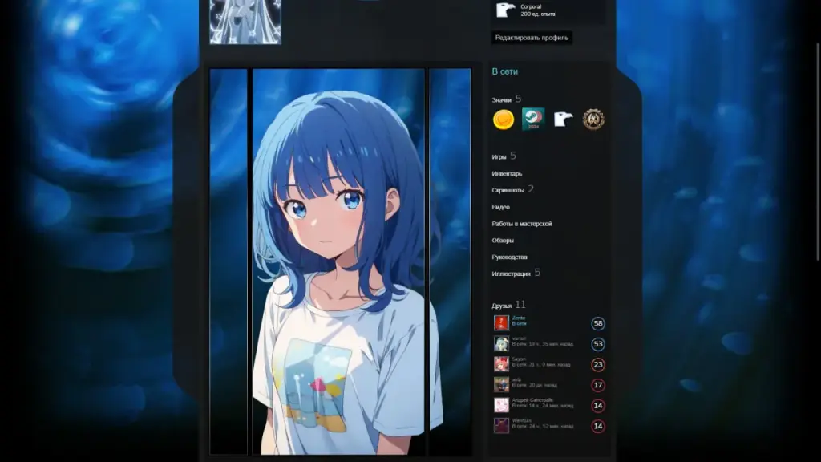Click the Steam Awards 2024 badge icon

click(534, 118)
